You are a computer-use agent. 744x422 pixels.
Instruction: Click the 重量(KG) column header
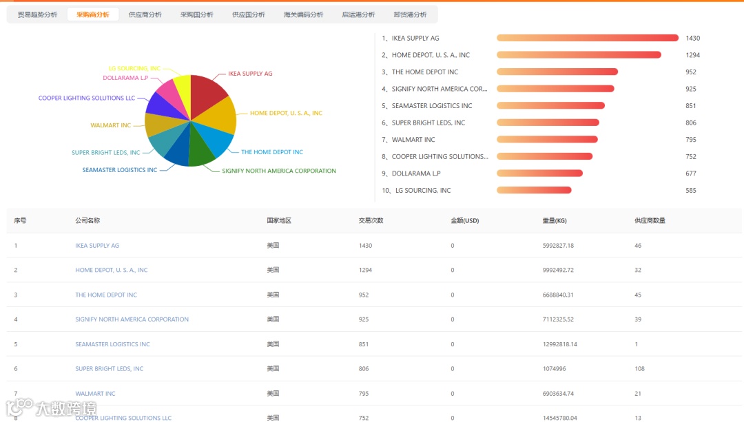tap(554, 220)
